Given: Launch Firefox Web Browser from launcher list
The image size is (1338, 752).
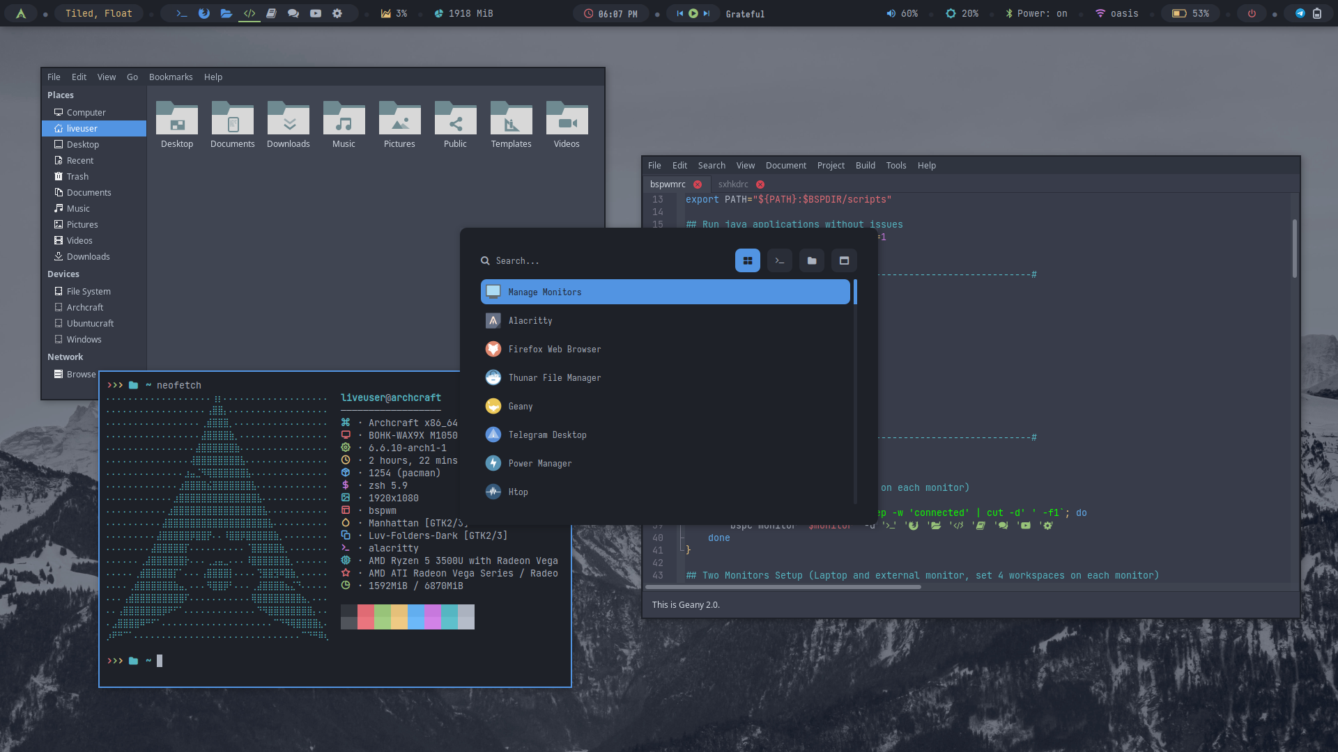Looking at the screenshot, I should (x=554, y=349).
